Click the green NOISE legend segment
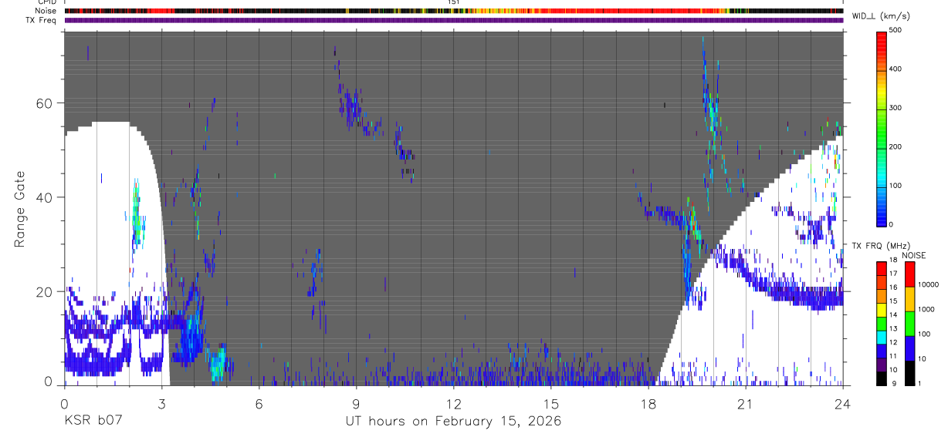Screen dimensions: 948x437 click(909, 323)
